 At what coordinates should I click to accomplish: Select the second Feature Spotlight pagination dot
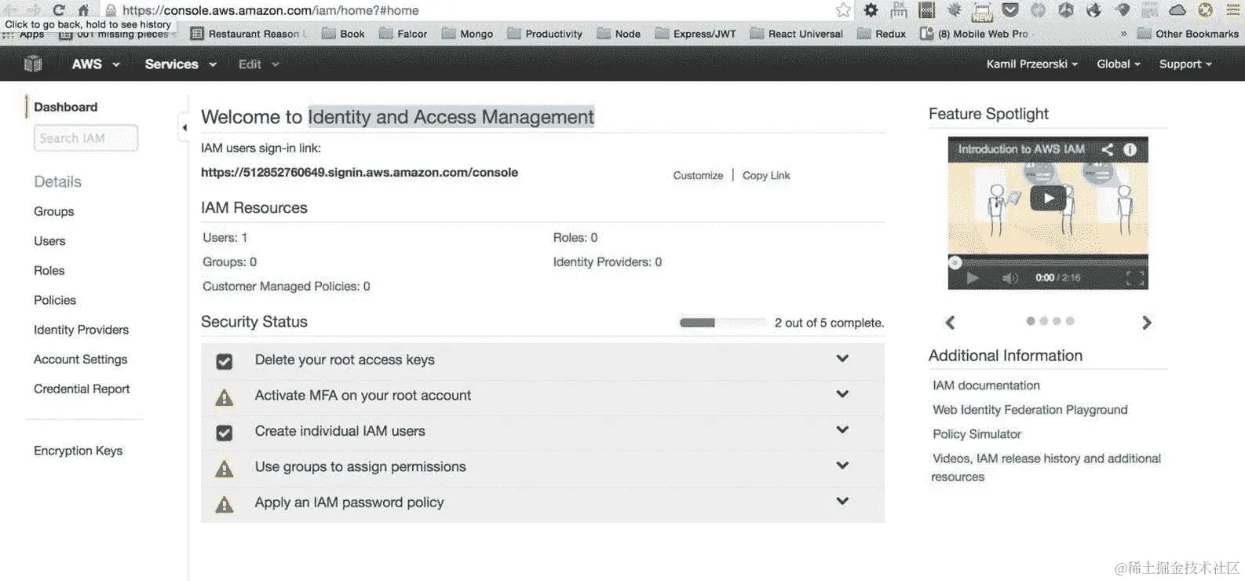[x=1043, y=321]
